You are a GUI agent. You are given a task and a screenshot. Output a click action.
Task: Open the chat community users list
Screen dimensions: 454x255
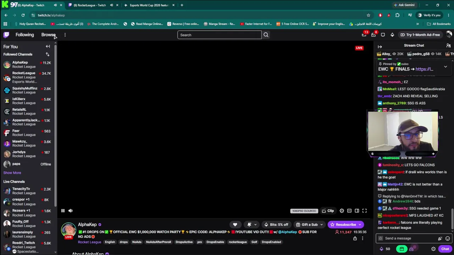pos(448,45)
